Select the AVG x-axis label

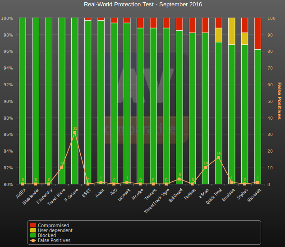pos(114,192)
